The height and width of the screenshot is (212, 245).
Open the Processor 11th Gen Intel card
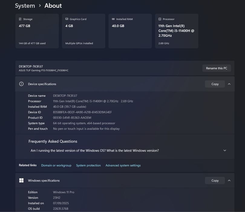(177, 31)
